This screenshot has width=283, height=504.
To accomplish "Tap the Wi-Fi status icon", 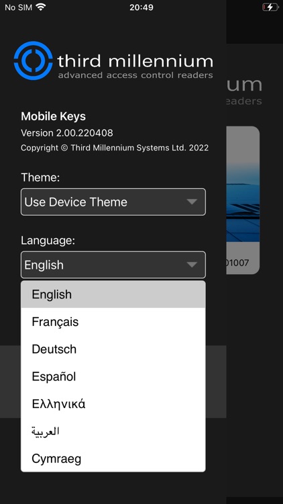I will [41, 7].
